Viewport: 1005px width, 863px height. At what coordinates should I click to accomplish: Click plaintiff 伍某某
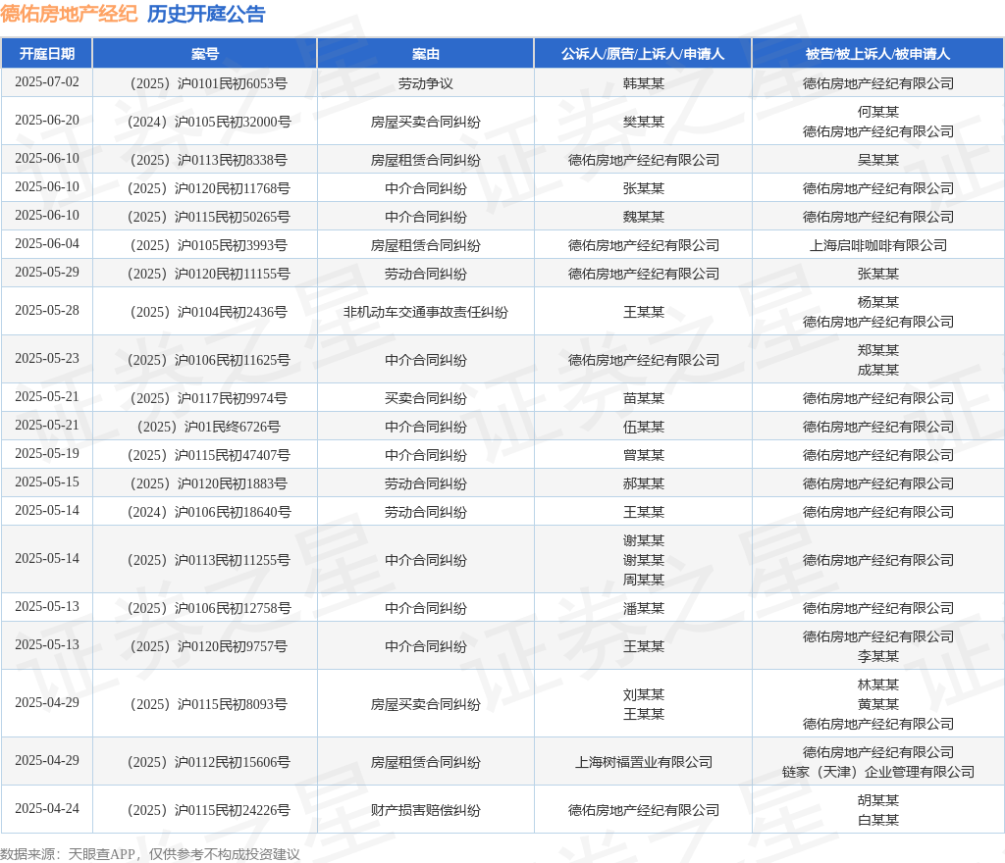coord(644,427)
